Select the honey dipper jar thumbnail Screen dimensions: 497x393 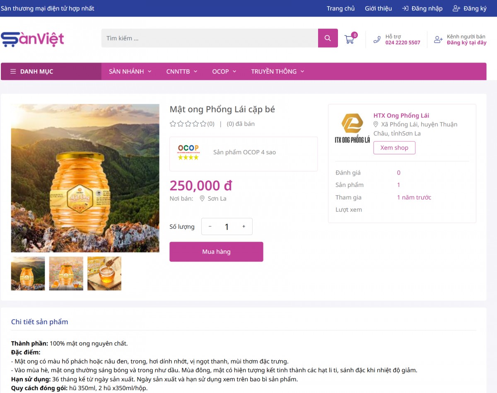[x=104, y=273]
